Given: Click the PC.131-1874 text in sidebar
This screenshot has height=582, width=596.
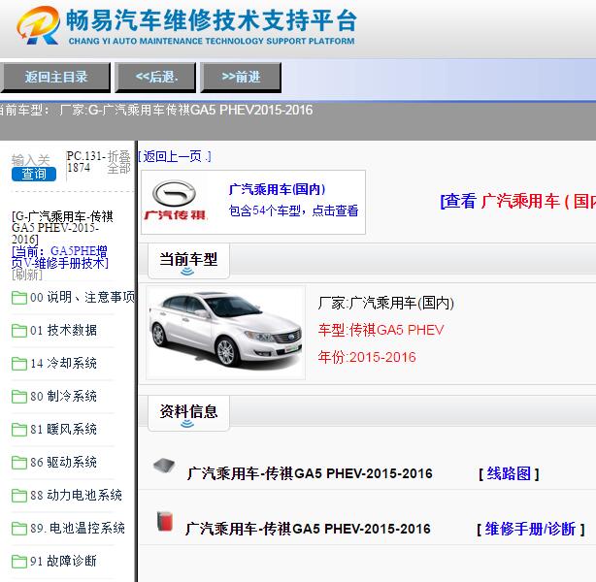Looking at the screenshot, I should click(85, 162).
